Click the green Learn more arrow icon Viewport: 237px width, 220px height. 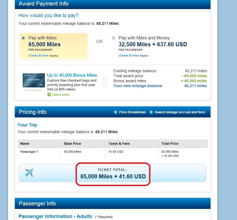click(x=49, y=95)
